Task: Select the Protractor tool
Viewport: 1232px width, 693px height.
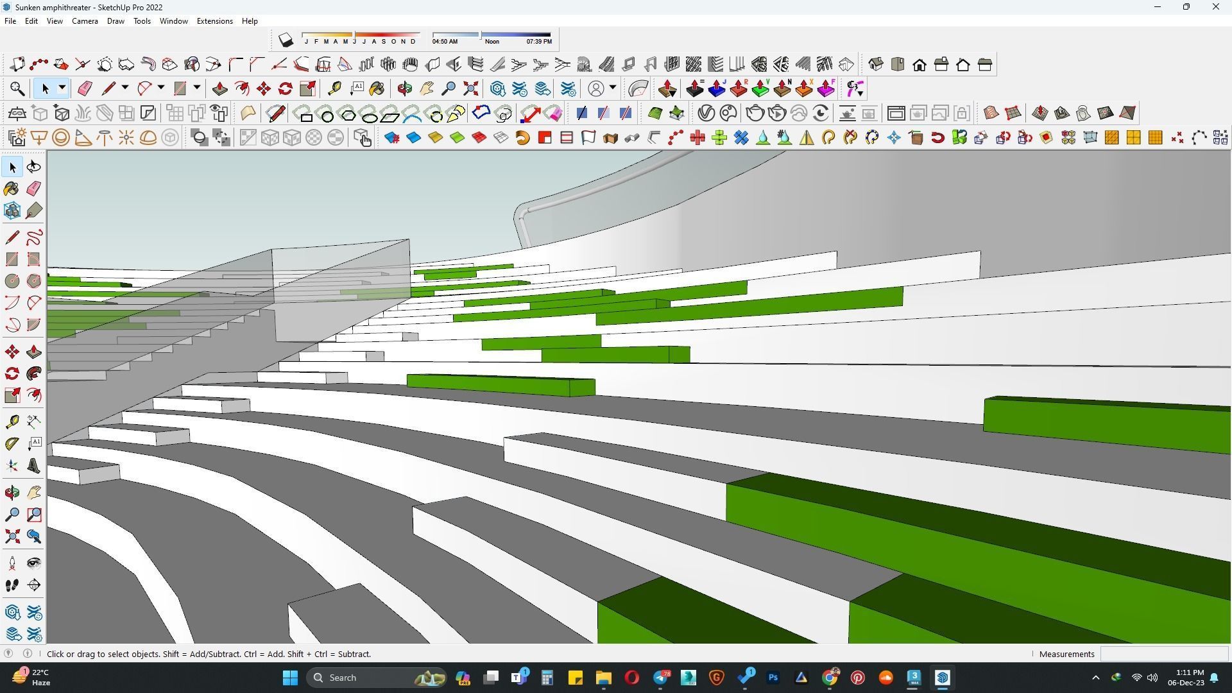Action: (12, 444)
